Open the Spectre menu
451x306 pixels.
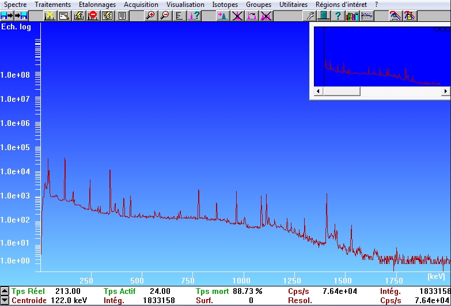[x=15, y=5]
